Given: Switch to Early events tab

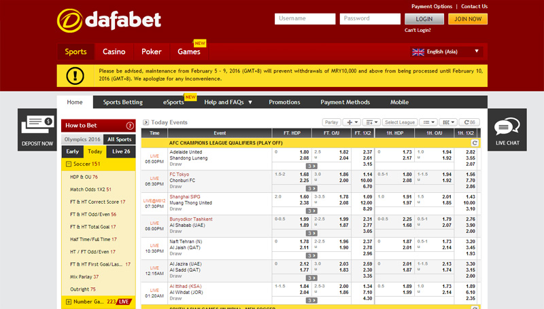Looking at the screenshot, I should (x=73, y=151).
